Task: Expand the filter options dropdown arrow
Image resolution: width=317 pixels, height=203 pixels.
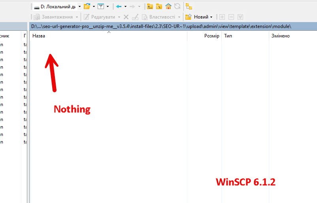Action: pyautogui.click(x=108, y=6)
